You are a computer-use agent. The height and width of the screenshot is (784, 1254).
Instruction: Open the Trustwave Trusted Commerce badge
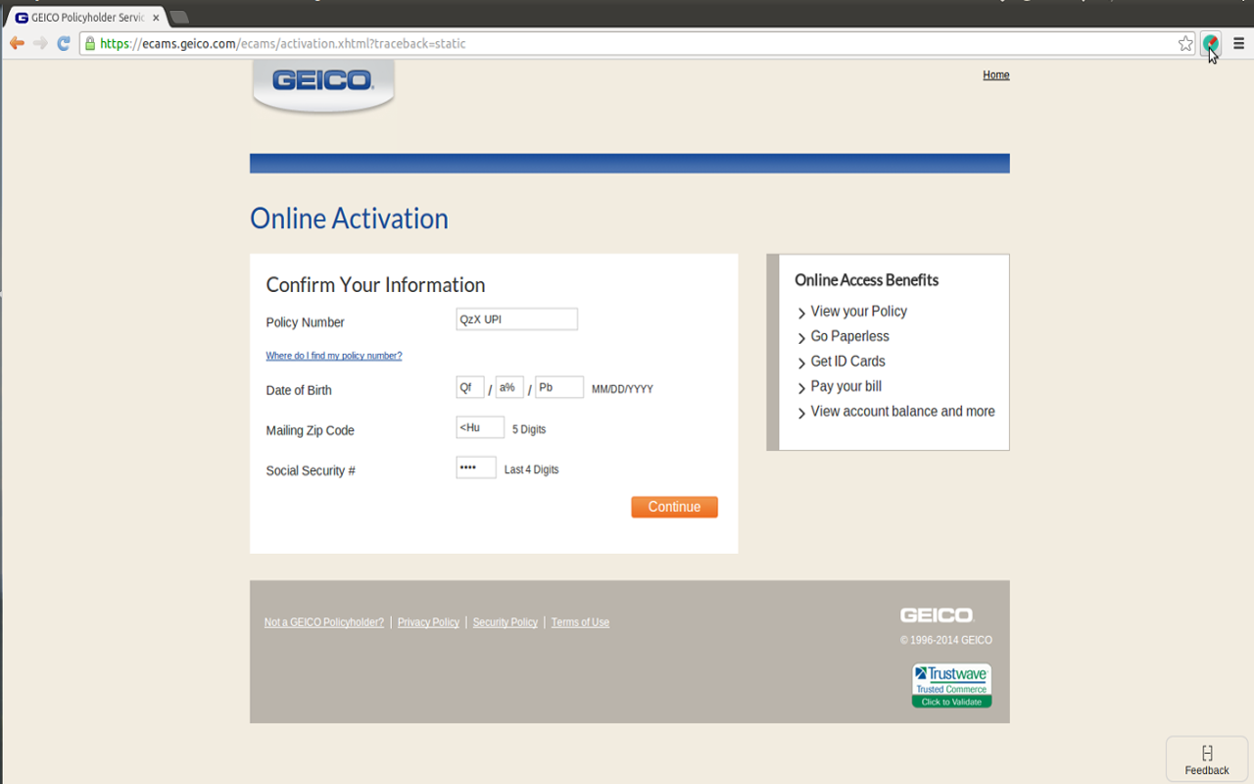point(951,686)
